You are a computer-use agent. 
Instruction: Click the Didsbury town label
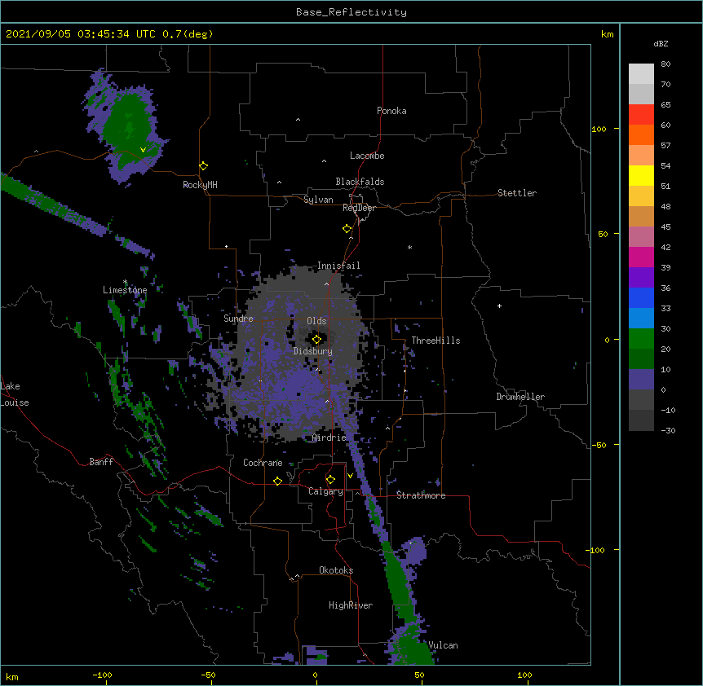313,351
